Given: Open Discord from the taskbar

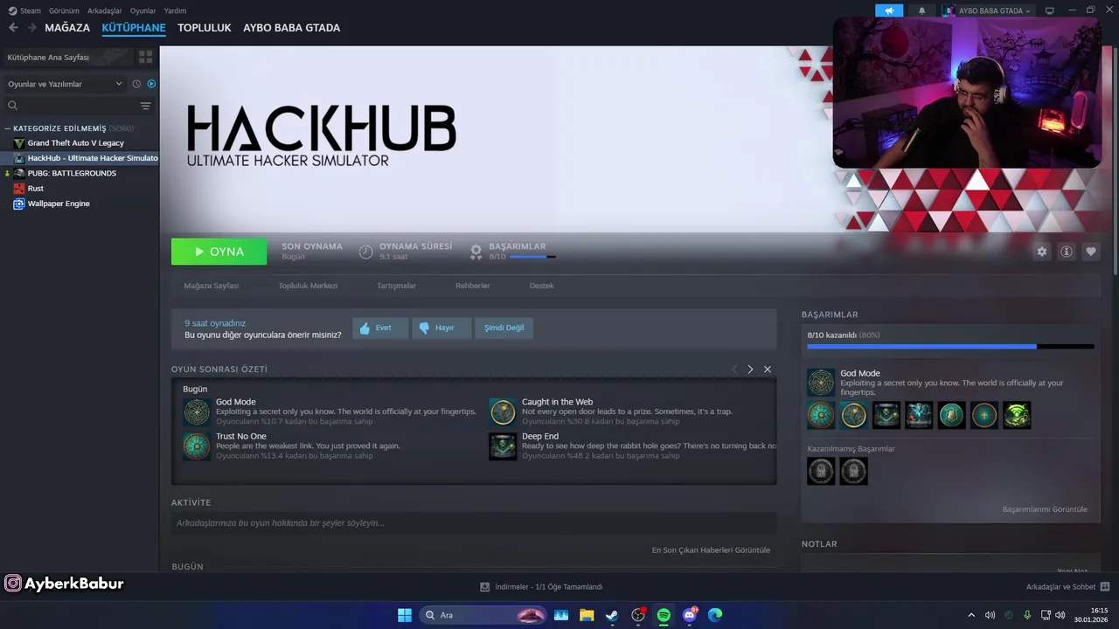Looking at the screenshot, I should [x=690, y=615].
